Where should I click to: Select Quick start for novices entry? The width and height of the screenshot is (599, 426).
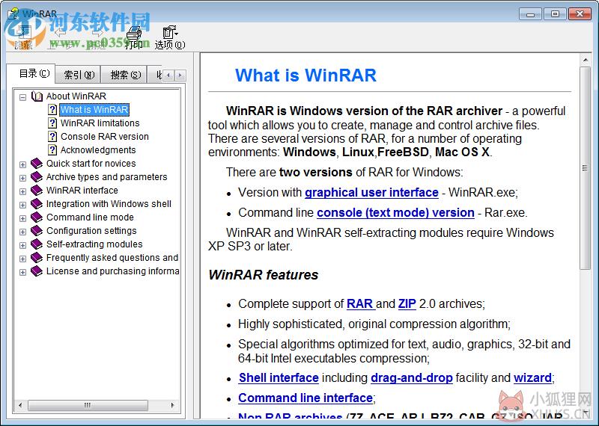click(x=91, y=163)
